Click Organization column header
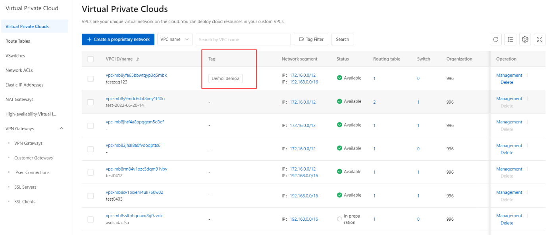 click(x=459, y=59)
